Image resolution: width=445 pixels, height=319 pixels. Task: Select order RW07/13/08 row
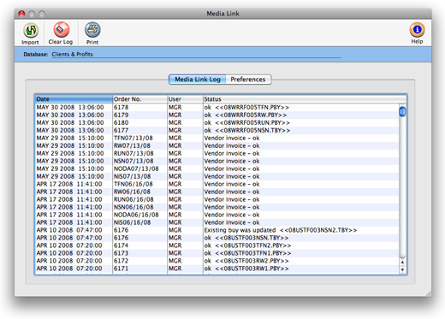pos(217,146)
